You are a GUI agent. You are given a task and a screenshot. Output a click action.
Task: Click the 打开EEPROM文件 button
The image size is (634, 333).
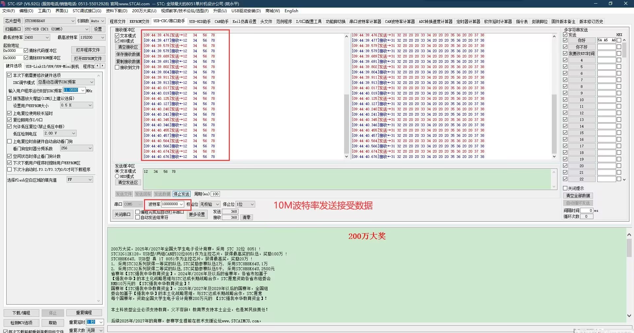click(x=88, y=58)
